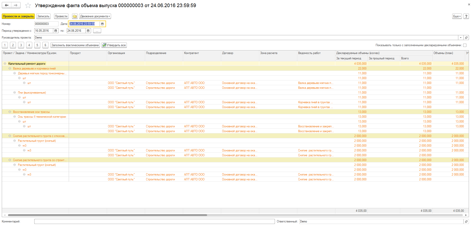This screenshot has height=226, width=471.
Task: Open the folder icon next to Провести
Action: [x=75, y=16]
